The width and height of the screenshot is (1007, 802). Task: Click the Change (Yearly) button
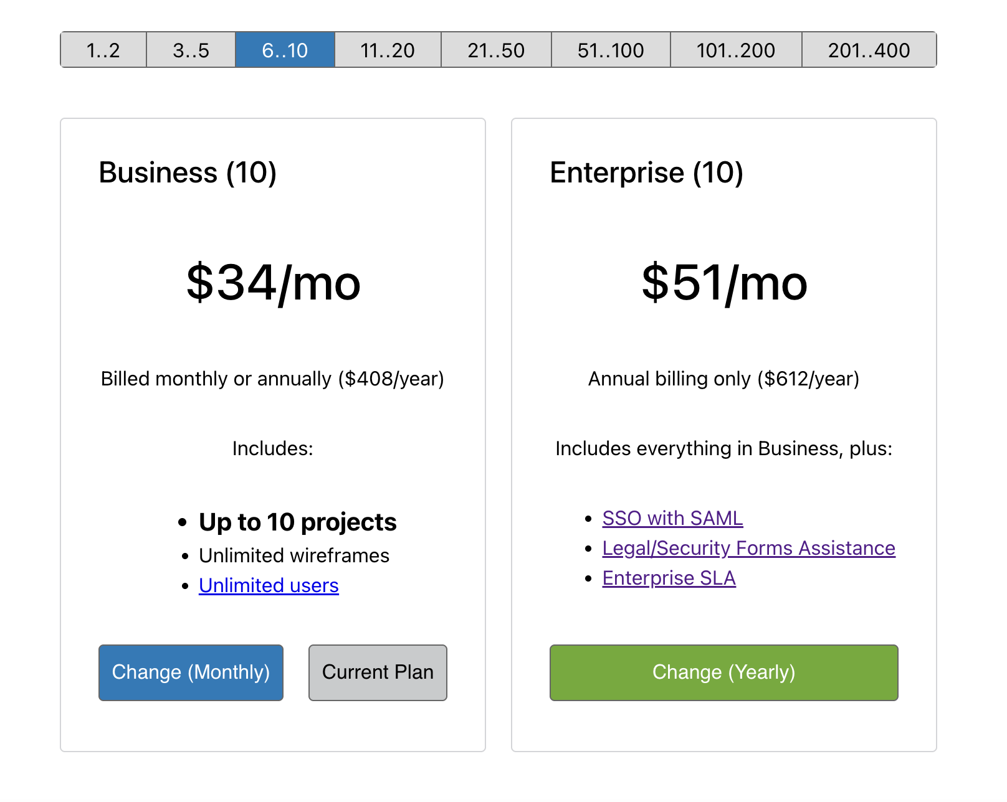pos(723,672)
